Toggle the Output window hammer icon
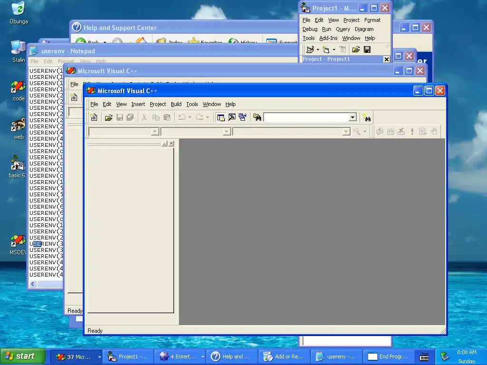The height and width of the screenshot is (365, 487). (232, 117)
